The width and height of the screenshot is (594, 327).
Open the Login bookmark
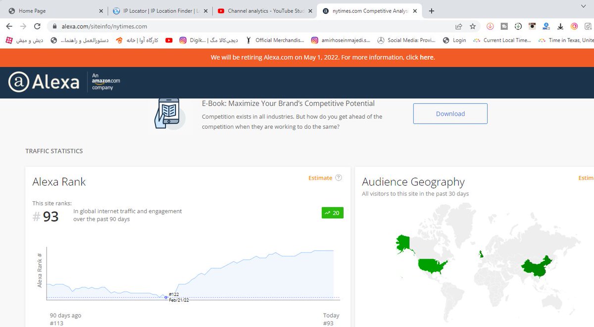[454, 40]
